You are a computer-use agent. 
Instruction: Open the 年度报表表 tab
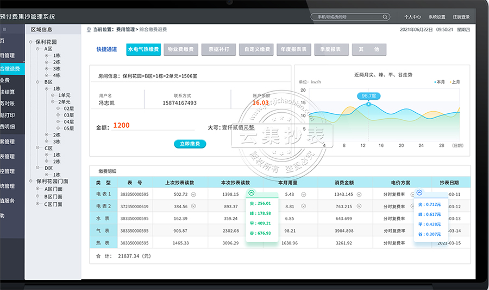[x=293, y=49]
